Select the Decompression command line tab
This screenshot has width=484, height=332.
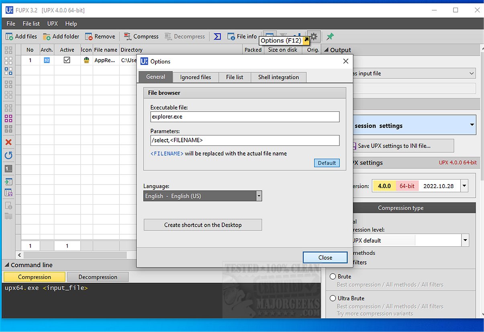tap(98, 277)
